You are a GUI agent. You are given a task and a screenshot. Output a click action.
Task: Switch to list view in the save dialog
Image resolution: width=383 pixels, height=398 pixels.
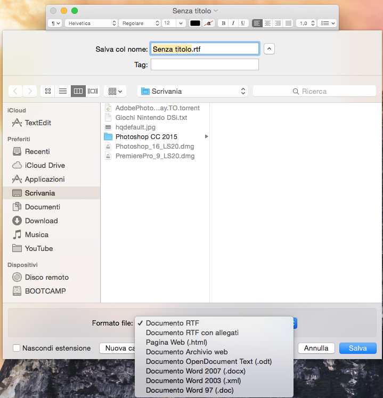pyautogui.click(x=63, y=91)
